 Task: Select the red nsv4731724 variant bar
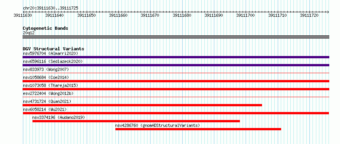click(142, 105)
